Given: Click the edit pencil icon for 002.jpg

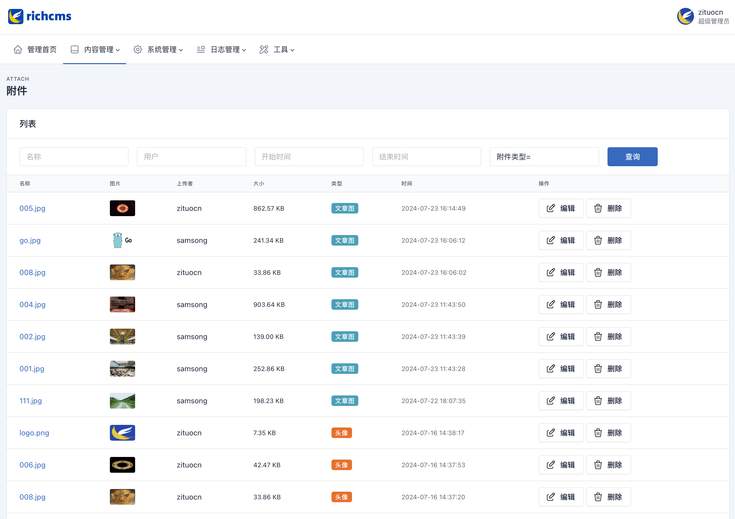Looking at the screenshot, I should [x=551, y=337].
